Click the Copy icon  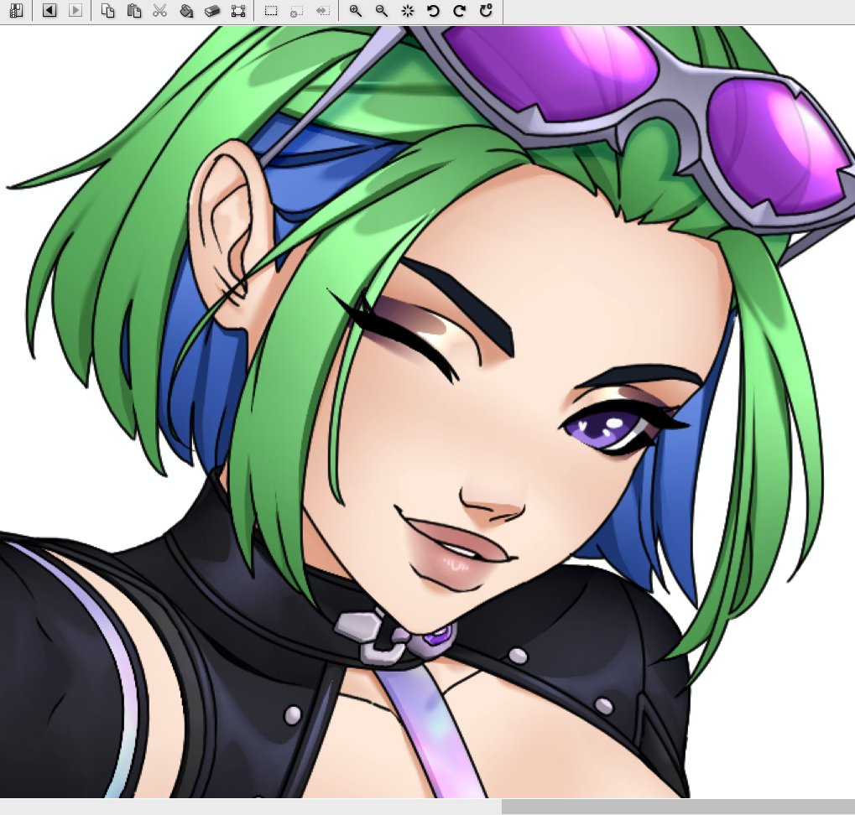(108, 10)
